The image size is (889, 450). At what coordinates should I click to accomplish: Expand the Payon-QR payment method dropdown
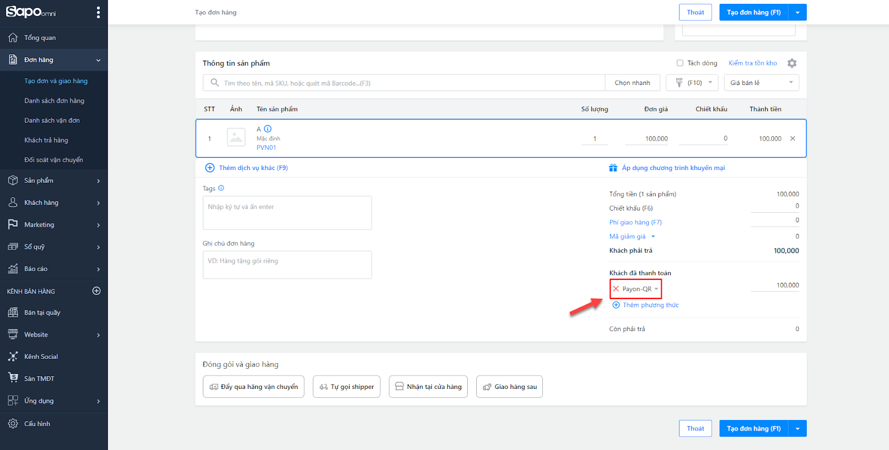[656, 289]
